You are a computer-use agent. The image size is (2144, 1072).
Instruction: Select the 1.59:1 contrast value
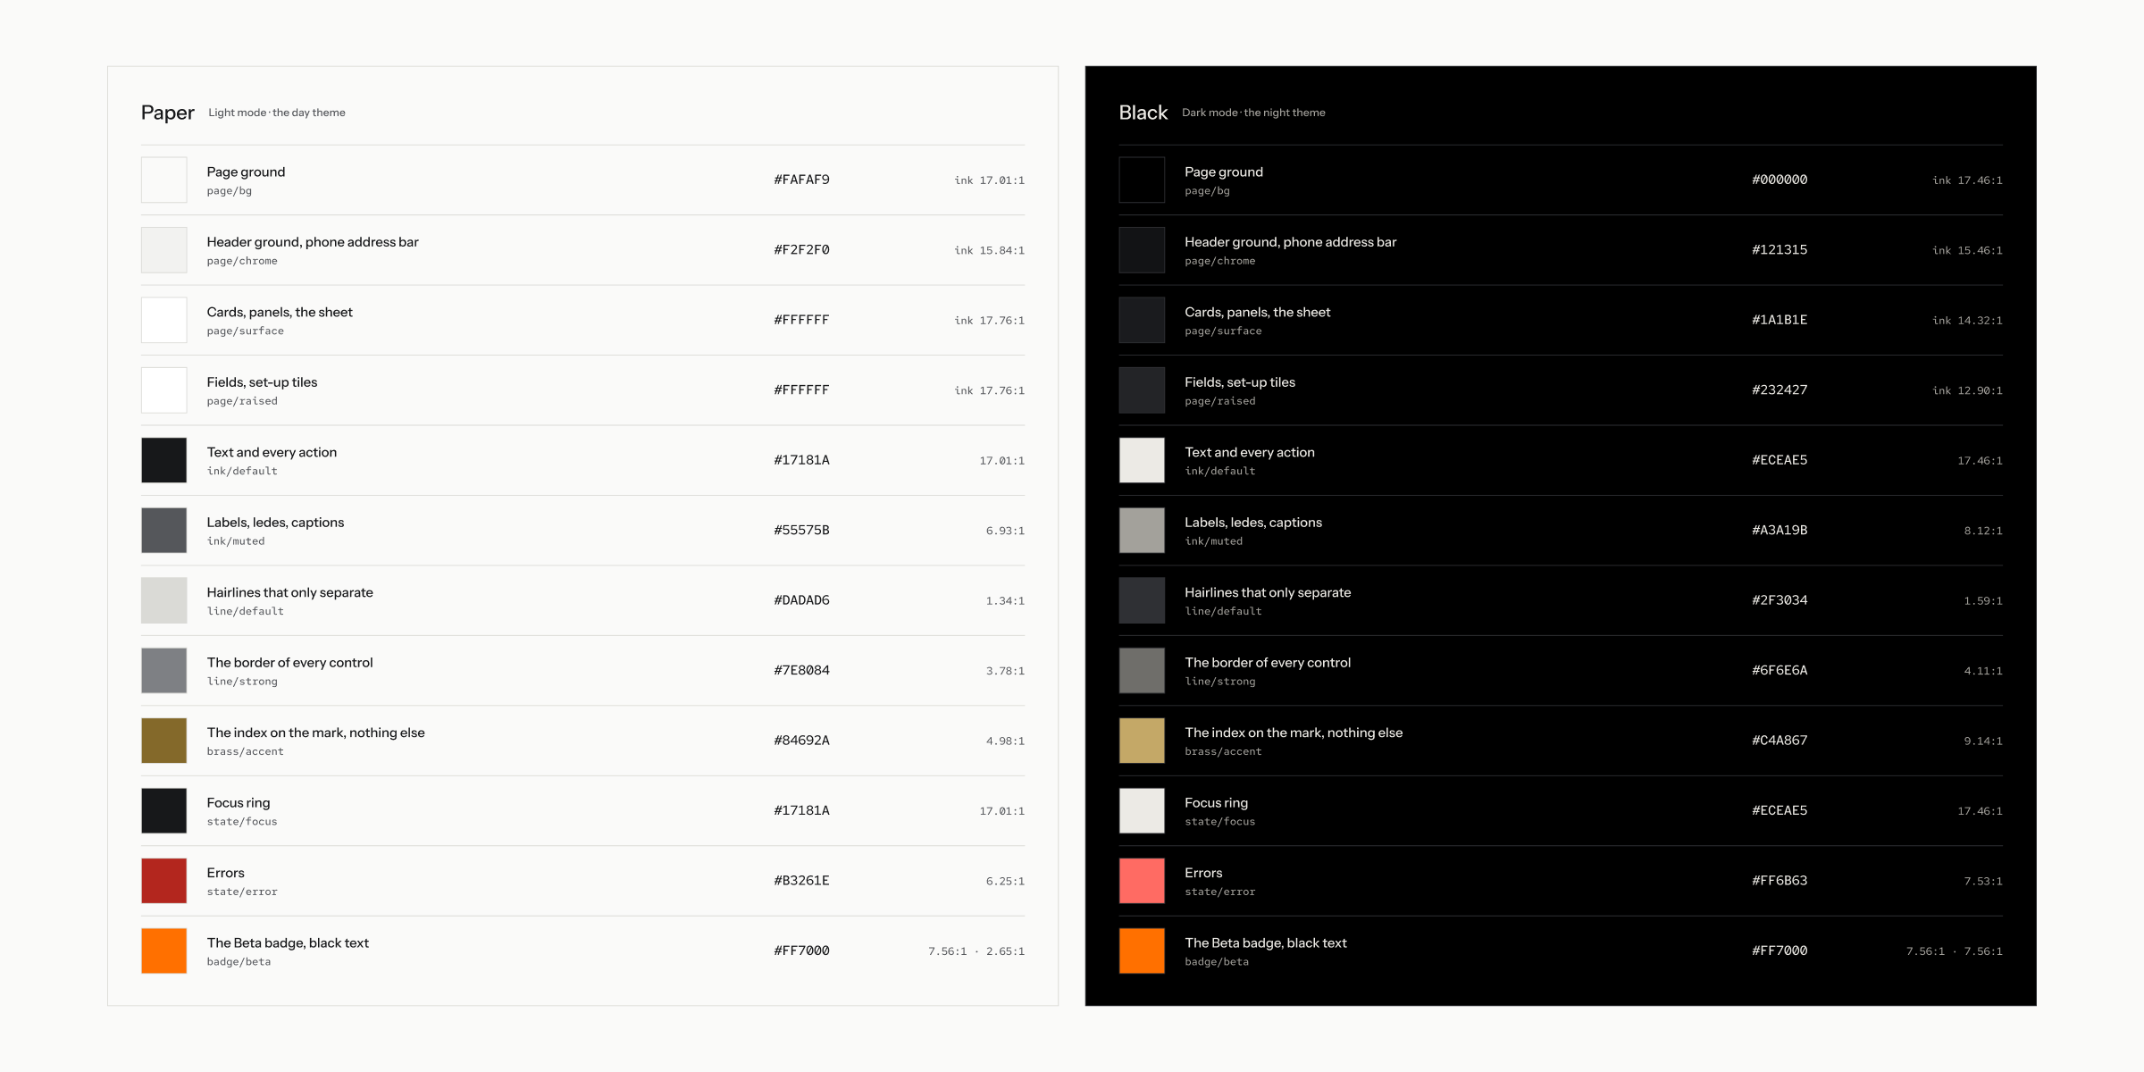(1983, 601)
